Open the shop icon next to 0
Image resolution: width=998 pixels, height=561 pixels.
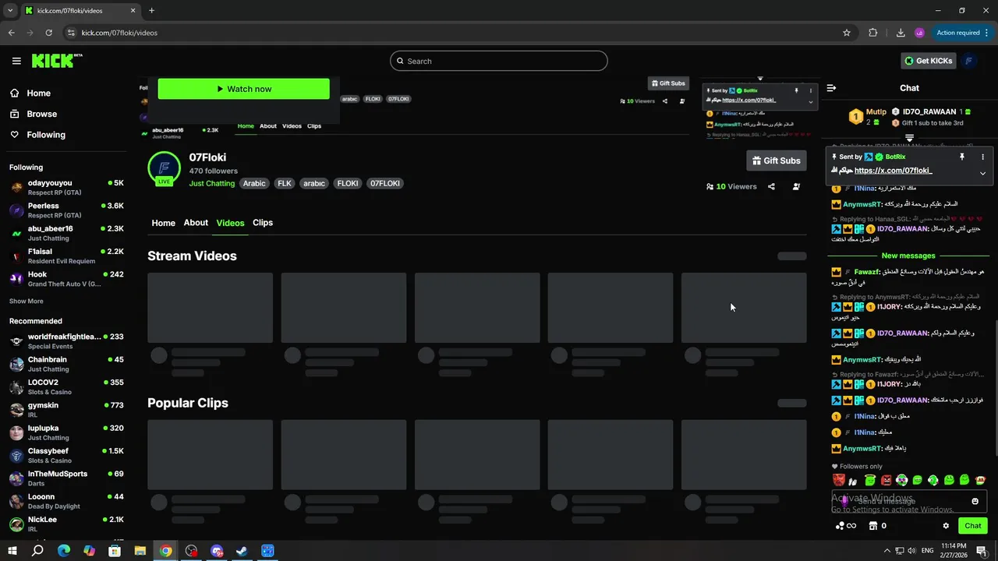coord(873,526)
